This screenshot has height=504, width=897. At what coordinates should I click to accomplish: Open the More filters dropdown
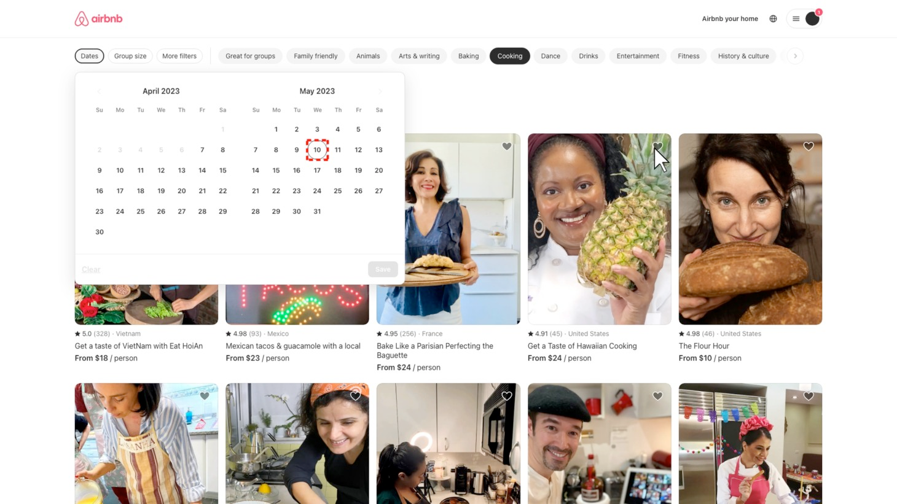[179, 56]
